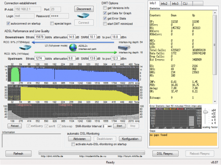Viewport: 221px width, 165px height.
Task: Click the Downstream Bitrate value field
Action: 40,37
